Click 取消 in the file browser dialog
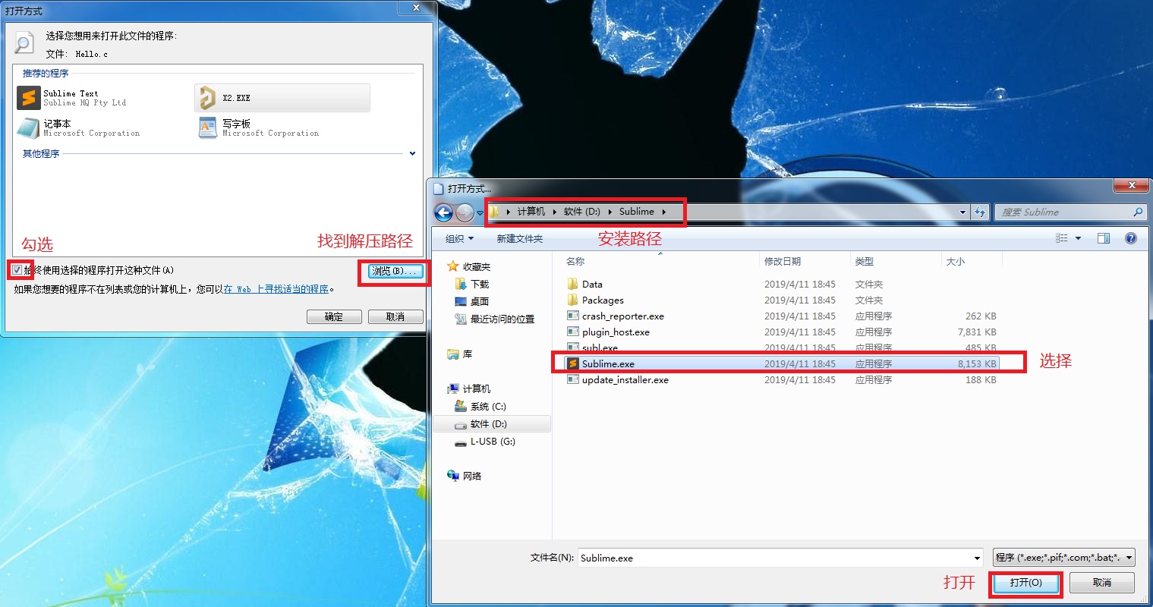 1102,583
